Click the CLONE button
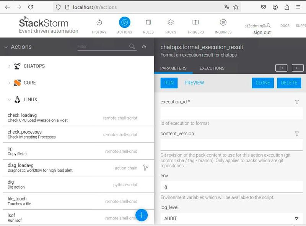This screenshot has height=226, width=306. (x=263, y=83)
